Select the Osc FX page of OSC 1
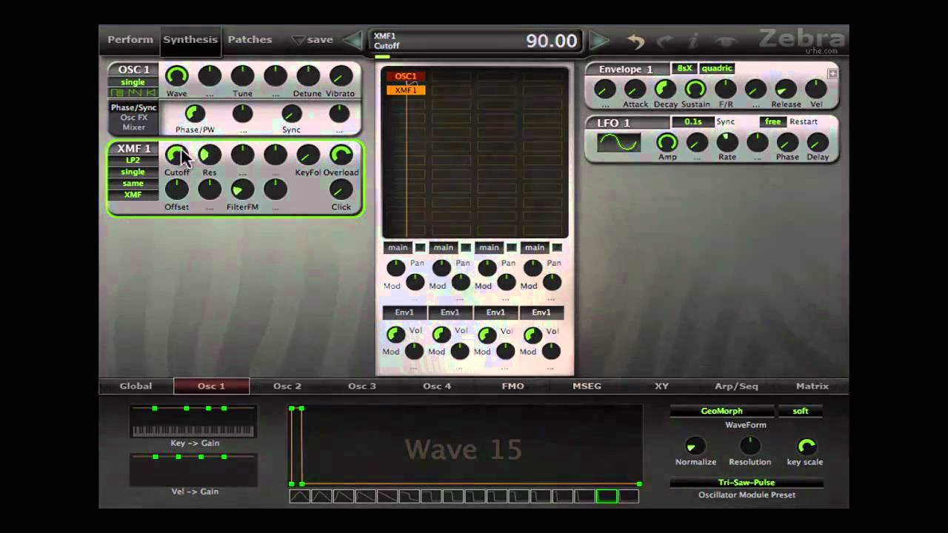The image size is (948, 533). tap(134, 117)
